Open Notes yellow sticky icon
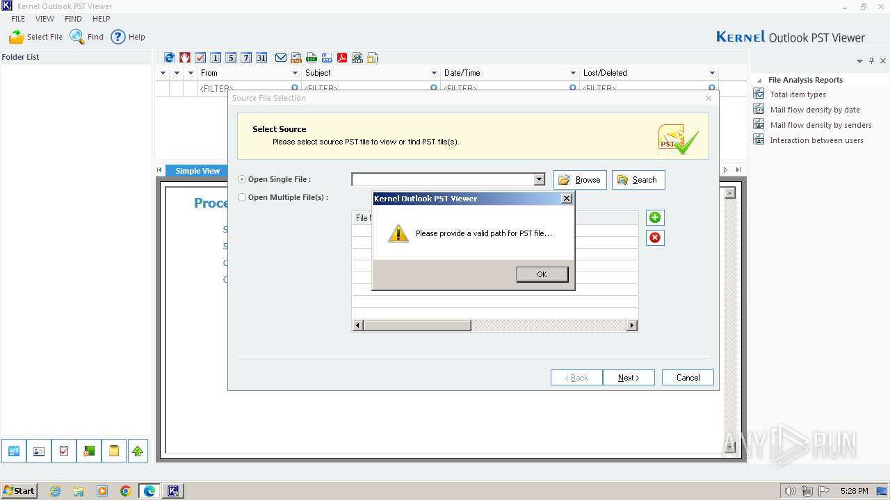The width and height of the screenshot is (890, 500). click(x=113, y=451)
